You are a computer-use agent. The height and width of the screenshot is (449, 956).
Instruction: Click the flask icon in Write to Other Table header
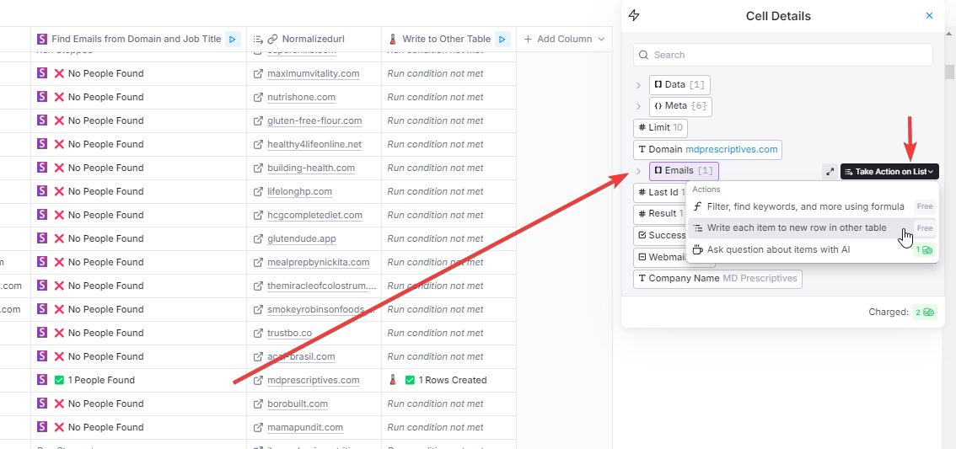[393, 39]
